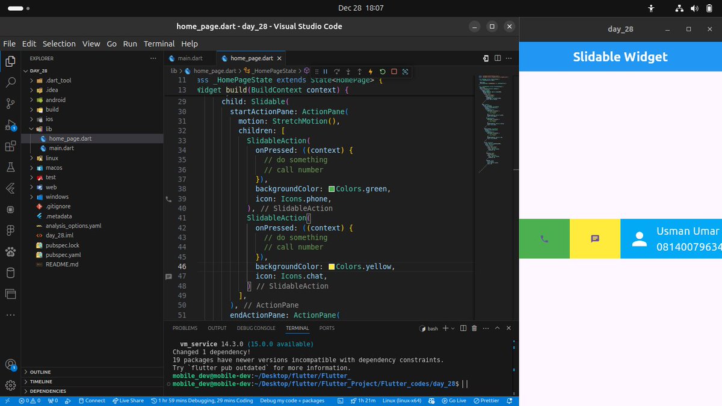Click Live Share in status bar

click(x=128, y=401)
